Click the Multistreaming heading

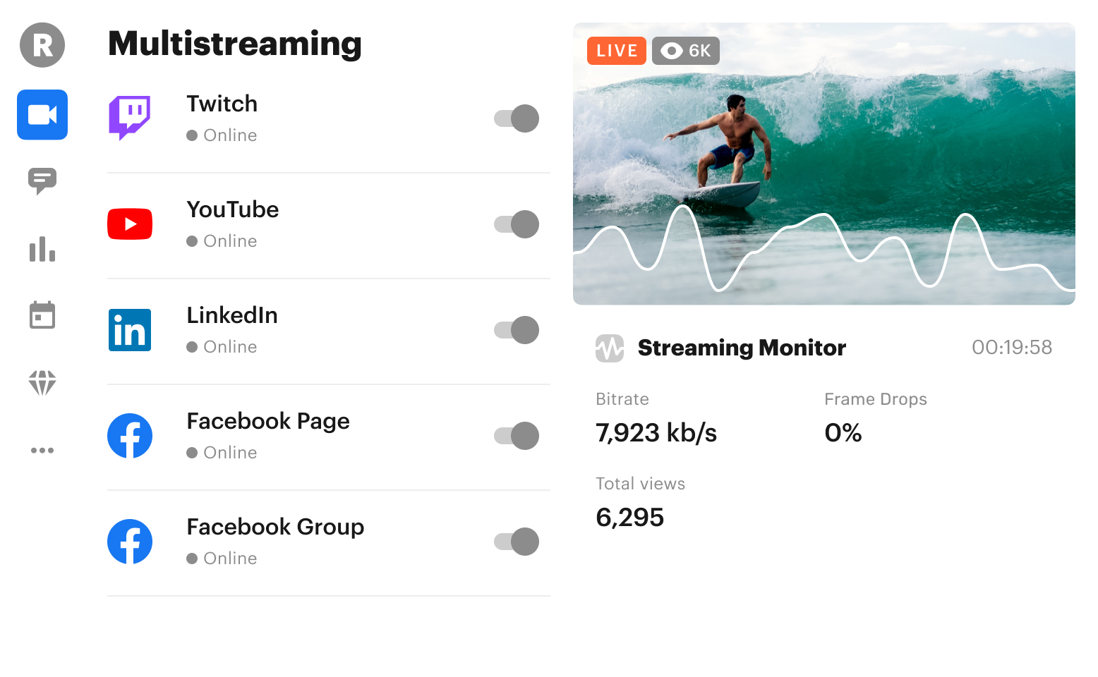click(x=234, y=44)
